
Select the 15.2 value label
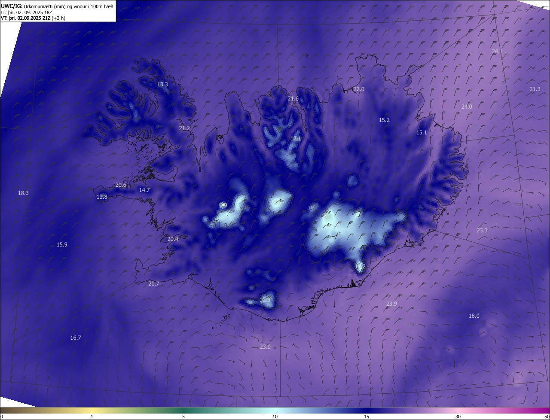point(384,120)
